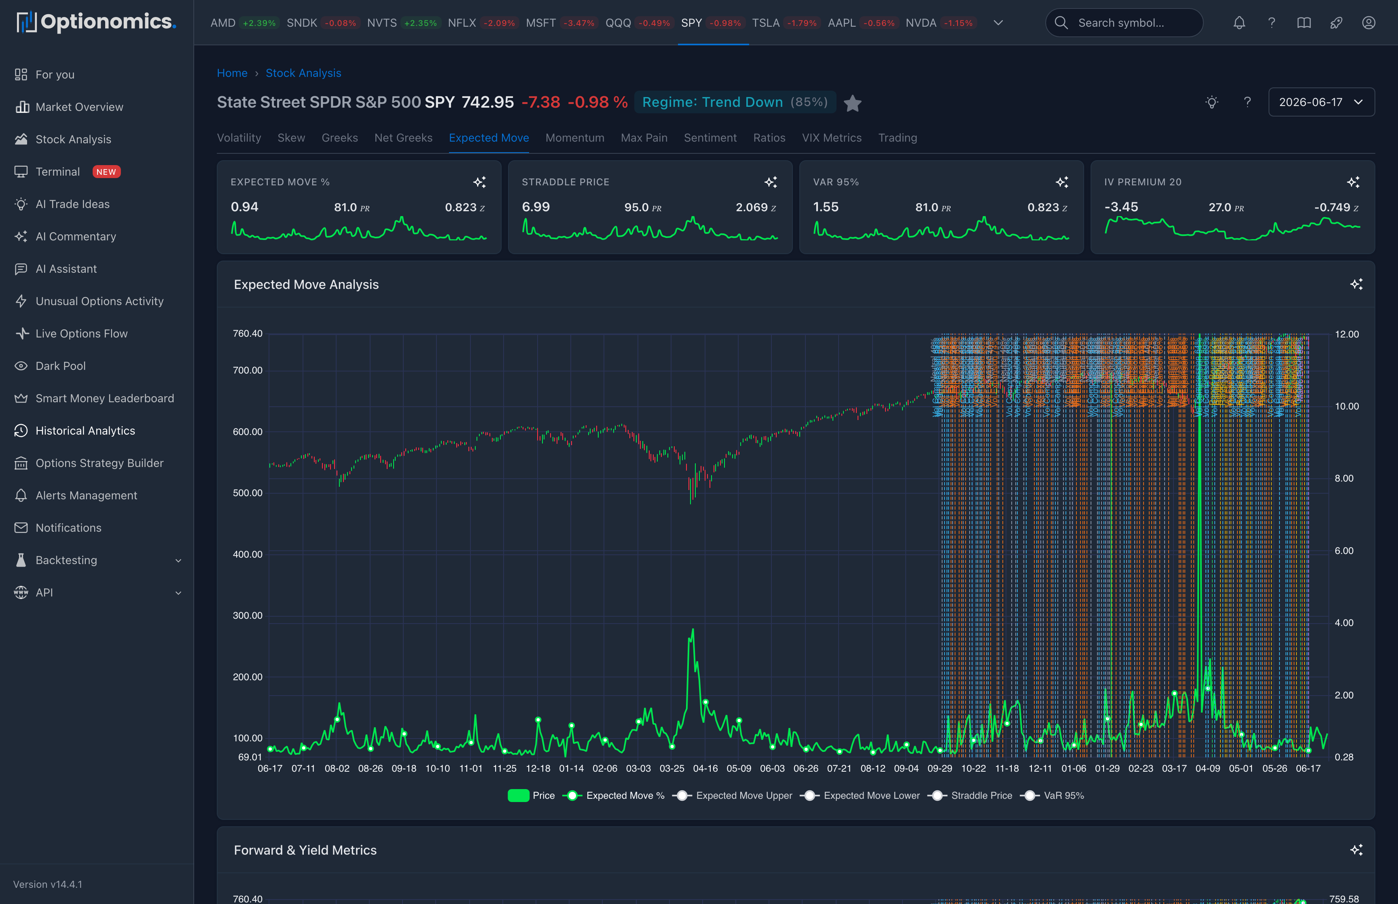Open the user account profile icon
The height and width of the screenshot is (904, 1398).
tap(1368, 23)
